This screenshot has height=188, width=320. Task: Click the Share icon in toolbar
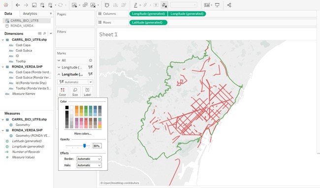229,5
